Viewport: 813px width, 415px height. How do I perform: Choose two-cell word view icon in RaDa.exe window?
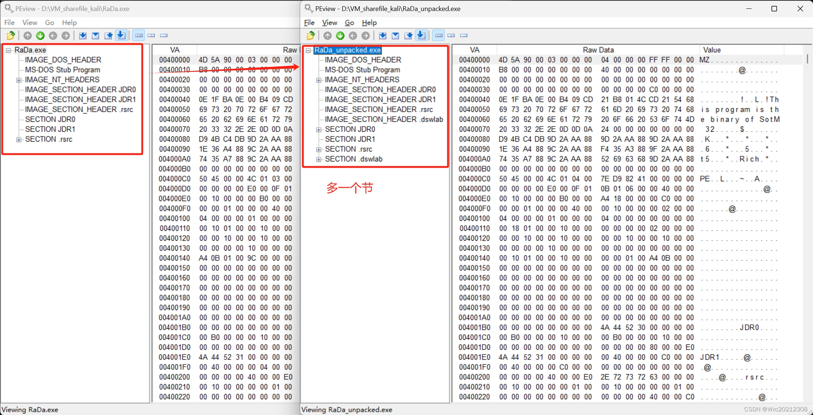tap(151, 36)
